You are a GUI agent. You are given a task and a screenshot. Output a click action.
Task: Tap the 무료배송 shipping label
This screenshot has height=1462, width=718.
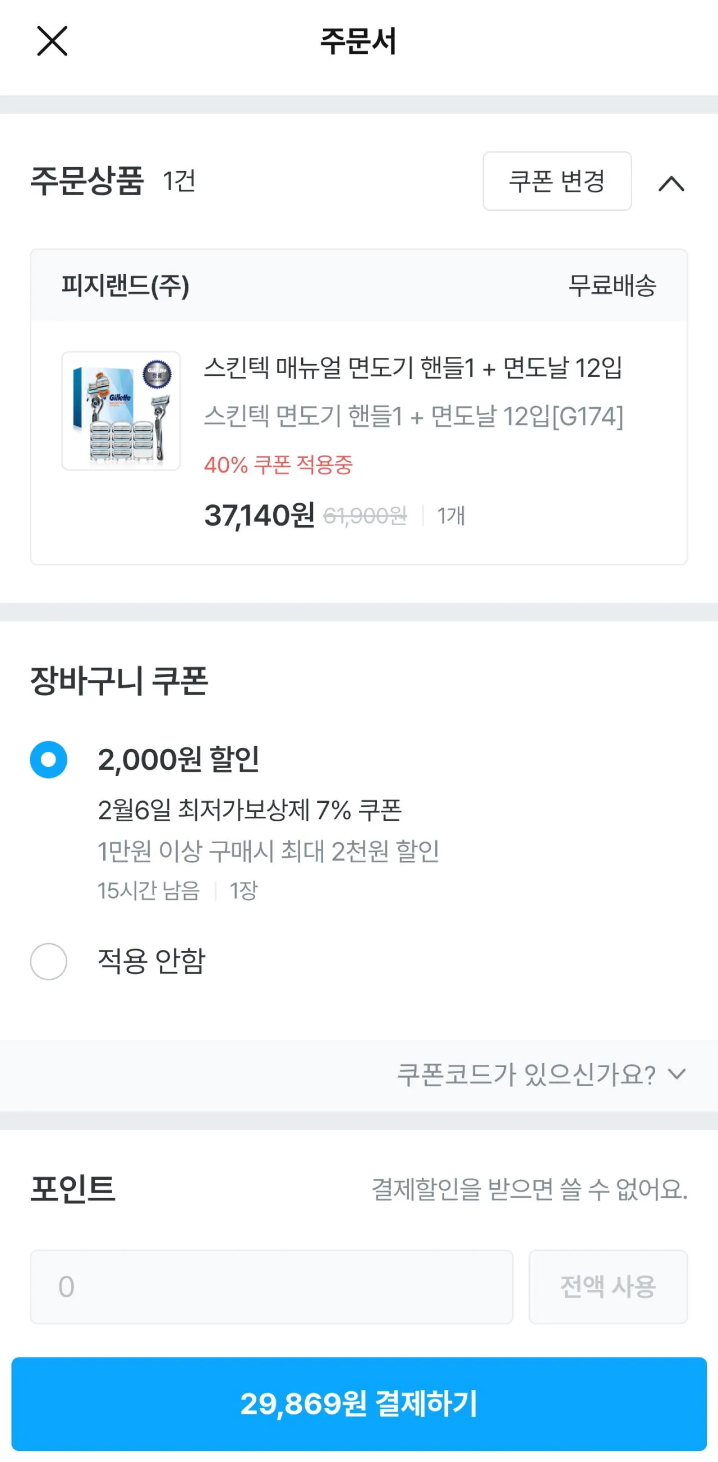click(612, 286)
